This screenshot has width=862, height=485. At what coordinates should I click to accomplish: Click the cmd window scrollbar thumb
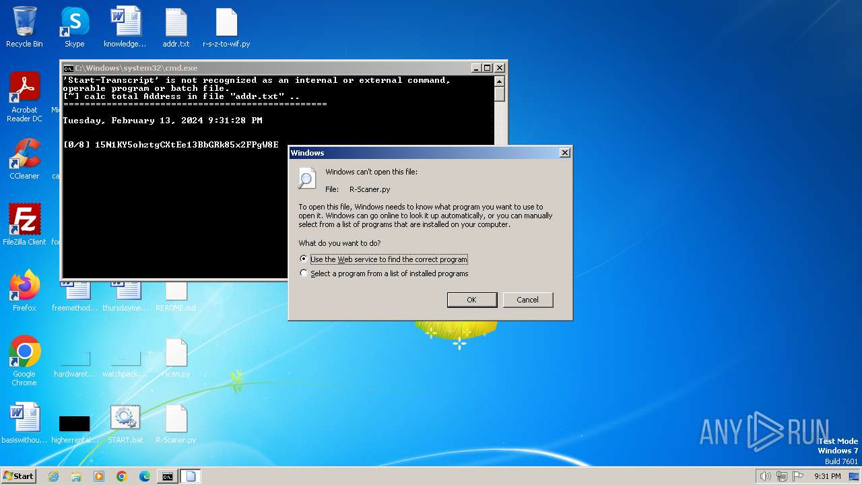click(x=499, y=94)
